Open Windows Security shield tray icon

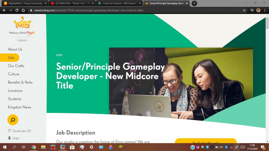point(203,147)
